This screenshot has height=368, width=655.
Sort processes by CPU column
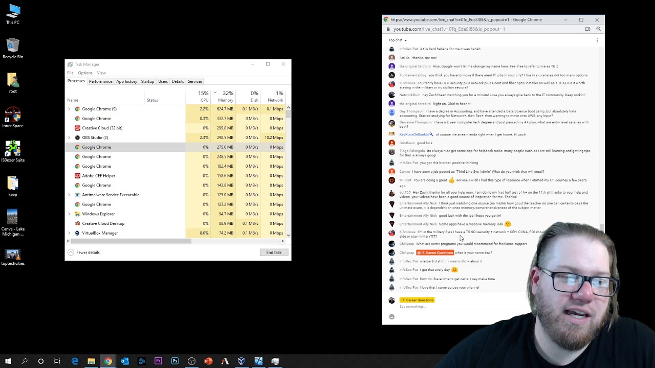pos(198,96)
